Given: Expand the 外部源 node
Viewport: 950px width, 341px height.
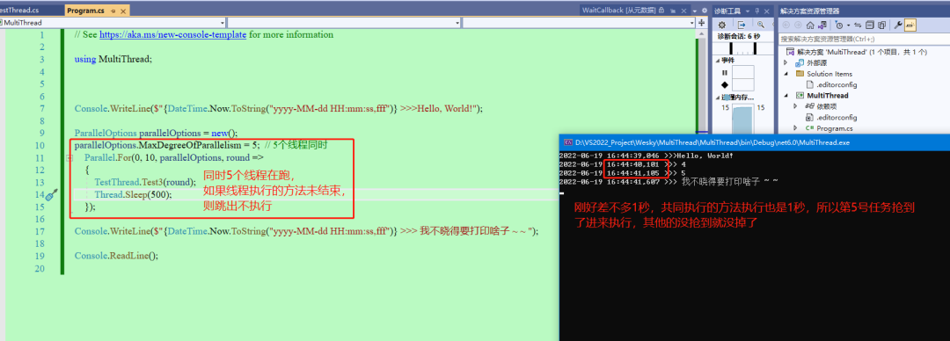Looking at the screenshot, I should click(786, 63).
